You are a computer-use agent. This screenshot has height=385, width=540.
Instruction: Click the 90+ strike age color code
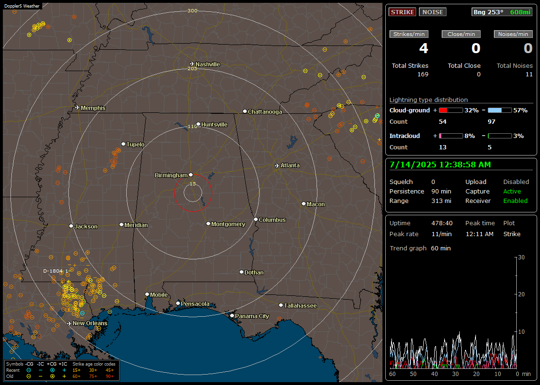coord(110,376)
